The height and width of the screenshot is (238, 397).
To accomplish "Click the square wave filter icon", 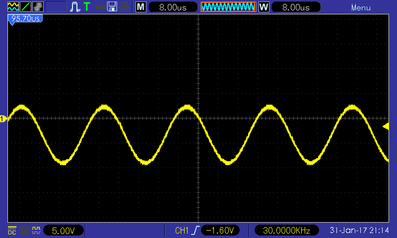I will (x=36, y=230).
